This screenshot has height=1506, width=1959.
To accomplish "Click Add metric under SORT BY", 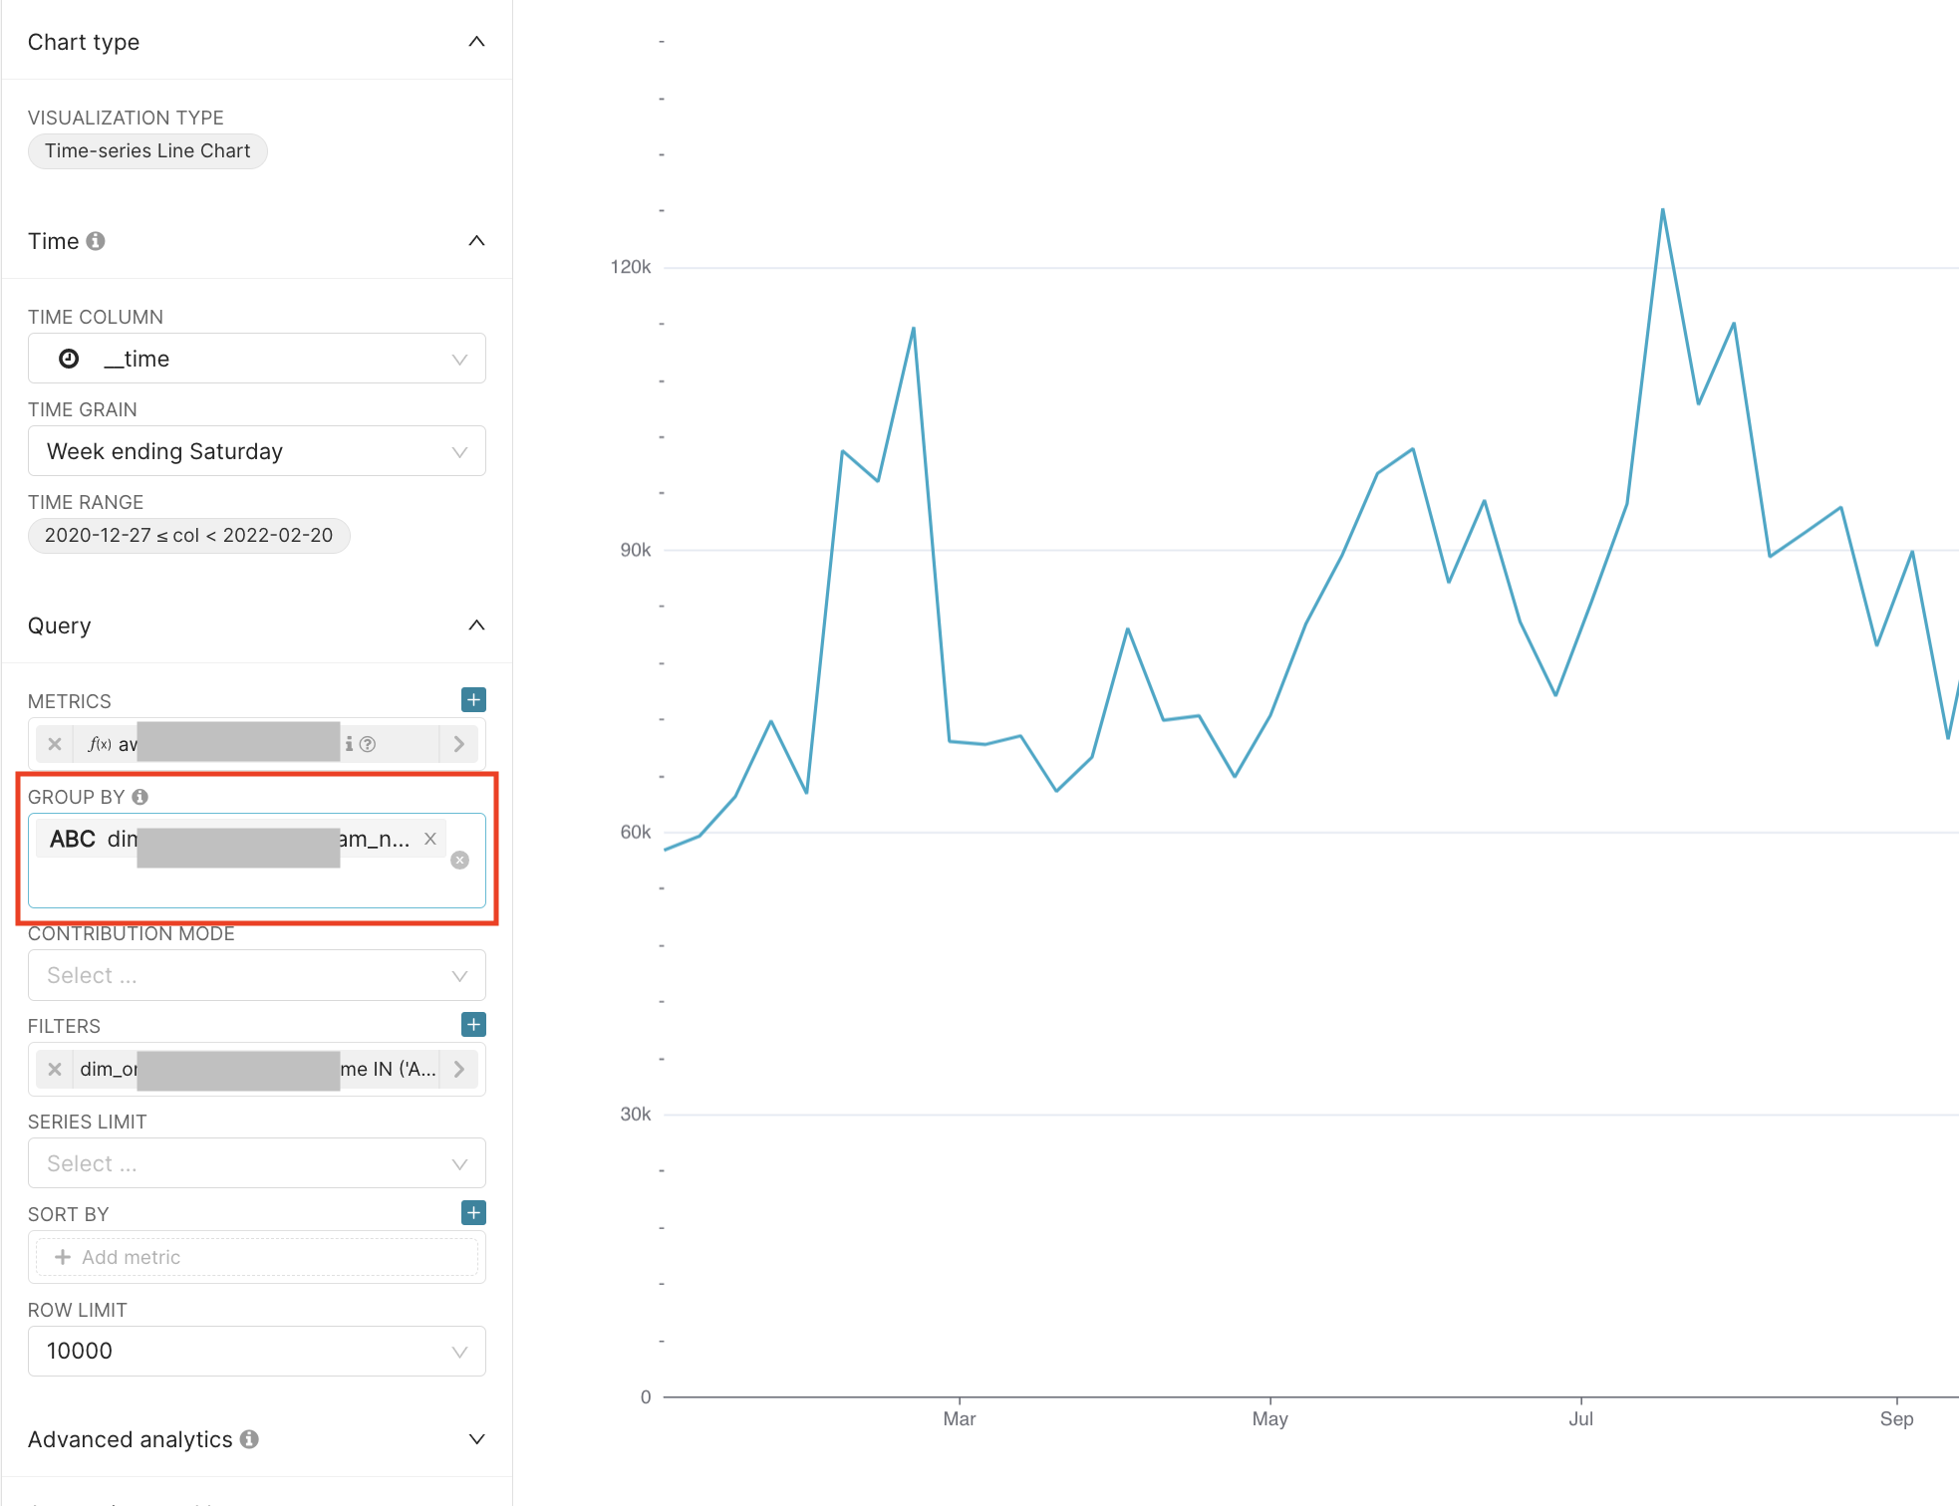I will click(256, 1257).
